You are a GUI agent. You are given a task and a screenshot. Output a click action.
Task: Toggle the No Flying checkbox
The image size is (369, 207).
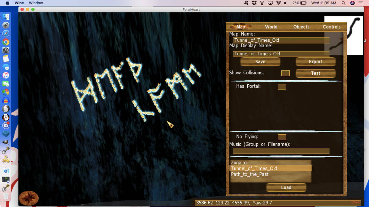282,137
